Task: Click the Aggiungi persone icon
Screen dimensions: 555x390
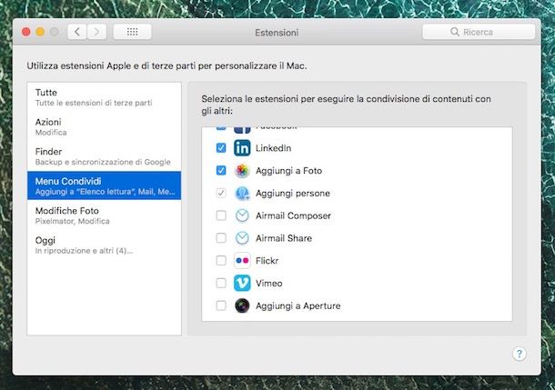Action: coord(242,194)
